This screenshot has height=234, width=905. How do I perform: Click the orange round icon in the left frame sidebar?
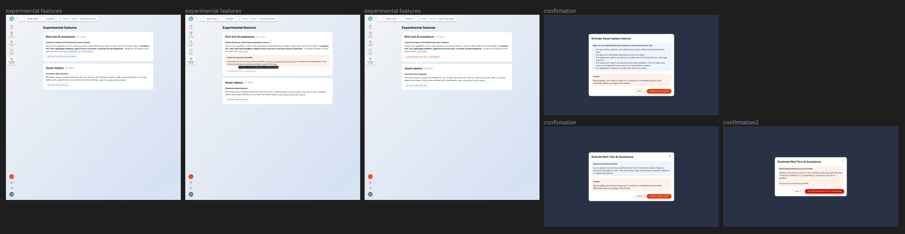point(11,176)
